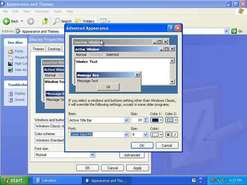Click OK in Advanced Appearance dialog

point(142,146)
